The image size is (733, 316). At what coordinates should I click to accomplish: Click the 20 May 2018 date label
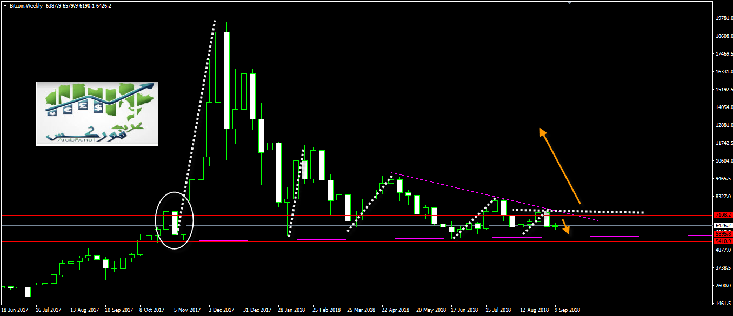pos(431,311)
